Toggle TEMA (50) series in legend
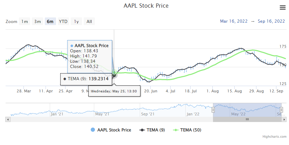289x145 pixels. 191,130
